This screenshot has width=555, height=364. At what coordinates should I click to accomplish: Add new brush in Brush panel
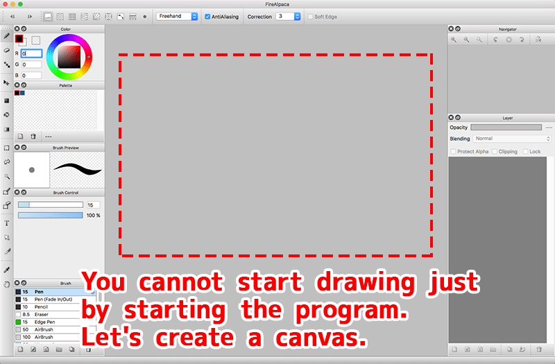pos(21,349)
